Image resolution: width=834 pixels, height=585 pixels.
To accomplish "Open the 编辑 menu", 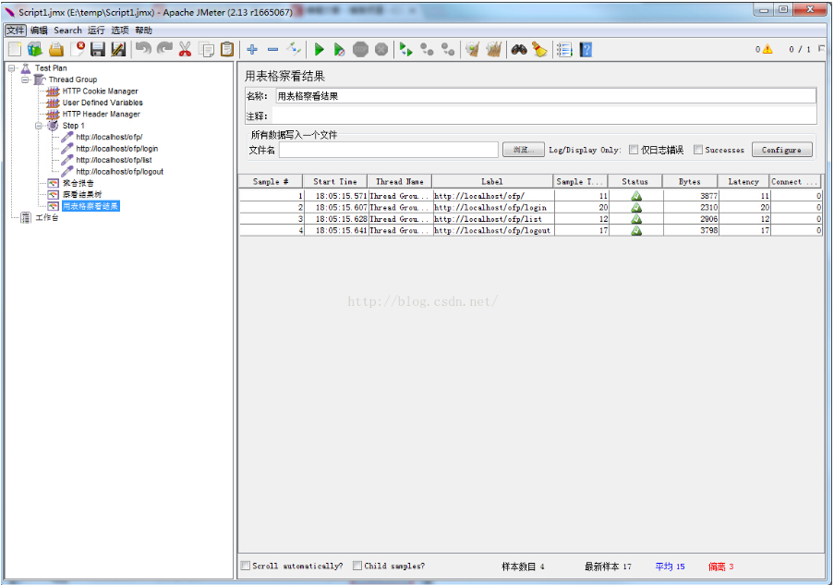I will click(x=39, y=30).
